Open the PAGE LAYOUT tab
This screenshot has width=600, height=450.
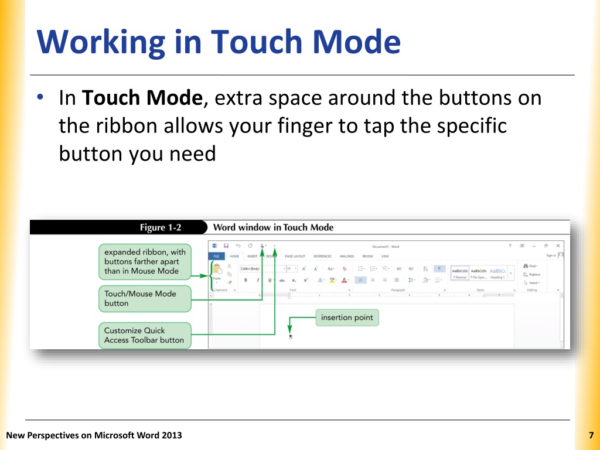[x=295, y=257]
